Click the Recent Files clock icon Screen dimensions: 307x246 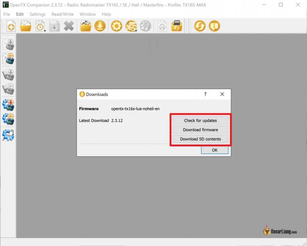[40, 26]
